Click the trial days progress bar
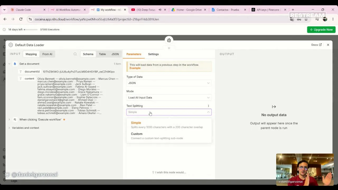This screenshot has width=338, height=190. [31, 30]
